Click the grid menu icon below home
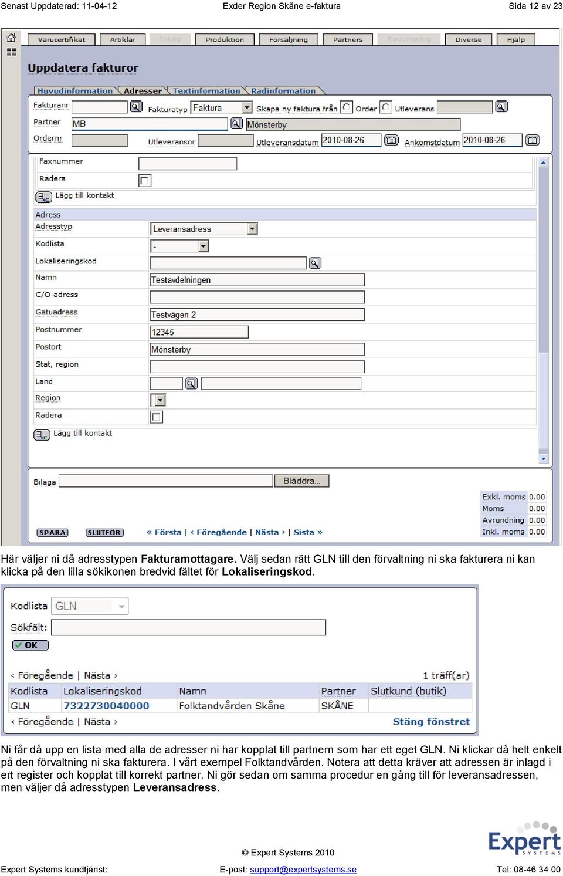This screenshot has height=876, width=563. [x=11, y=52]
